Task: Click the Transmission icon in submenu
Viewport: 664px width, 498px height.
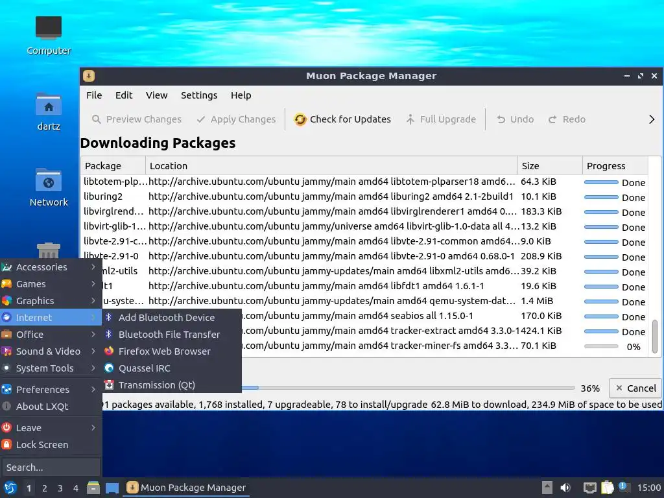Action: coord(109,385)
